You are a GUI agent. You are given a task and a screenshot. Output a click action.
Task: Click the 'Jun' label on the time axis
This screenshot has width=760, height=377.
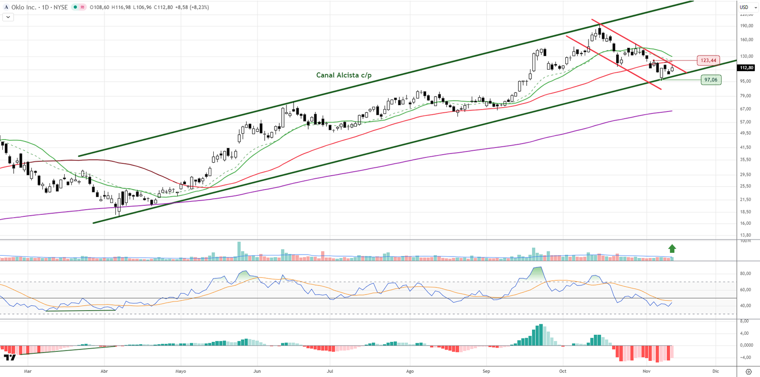coord(257,371)
